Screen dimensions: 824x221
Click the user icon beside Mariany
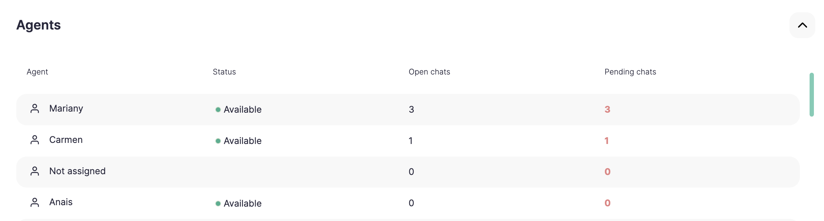35,109
